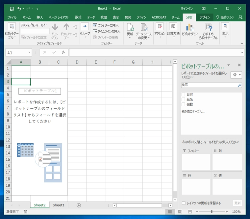250x219 pixels.
Task: Click Insert Slicer (スライサーの挿入)
Action: point(105,25)
